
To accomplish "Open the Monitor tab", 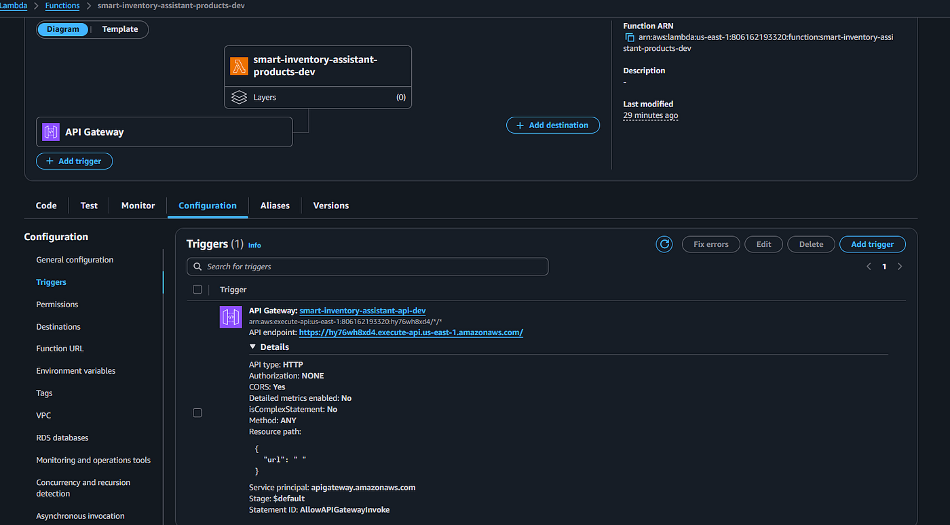I will point(138,206).
